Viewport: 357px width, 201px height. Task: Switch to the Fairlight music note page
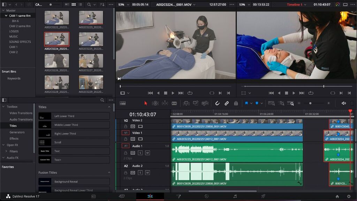tap(235, 196)
